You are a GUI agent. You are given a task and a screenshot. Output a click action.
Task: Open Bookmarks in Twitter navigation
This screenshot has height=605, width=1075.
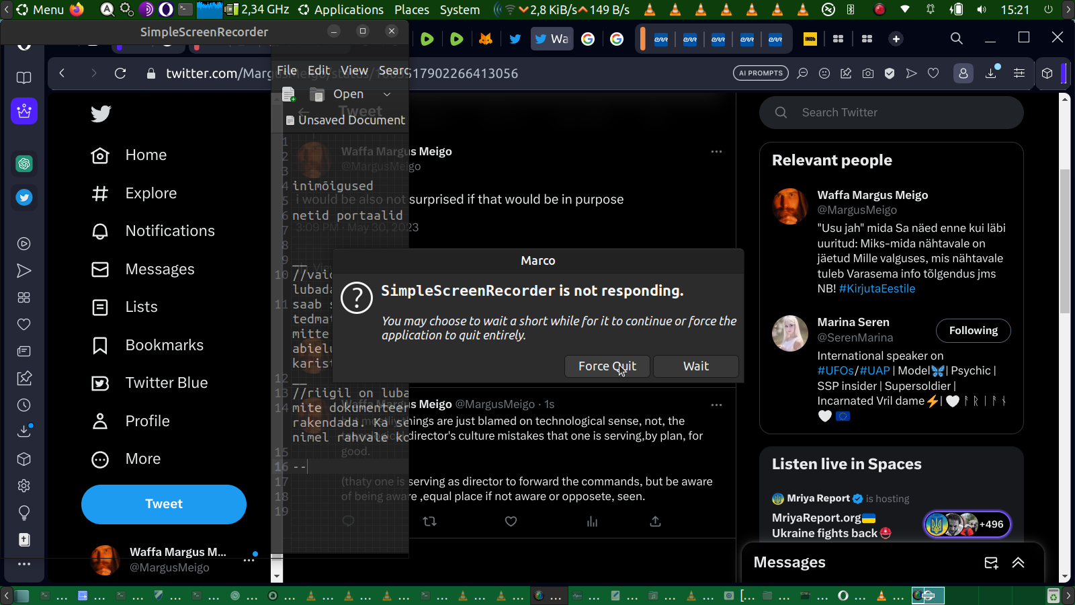147,346
